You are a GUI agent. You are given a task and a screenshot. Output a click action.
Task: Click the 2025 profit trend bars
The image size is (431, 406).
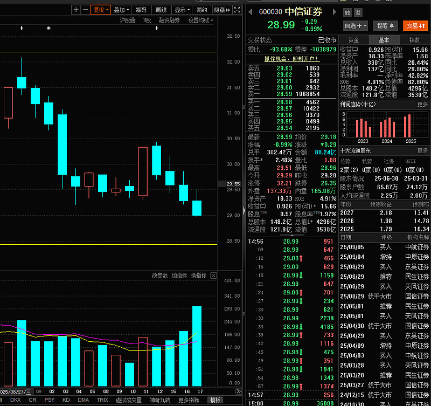click(x=407, y=126)
